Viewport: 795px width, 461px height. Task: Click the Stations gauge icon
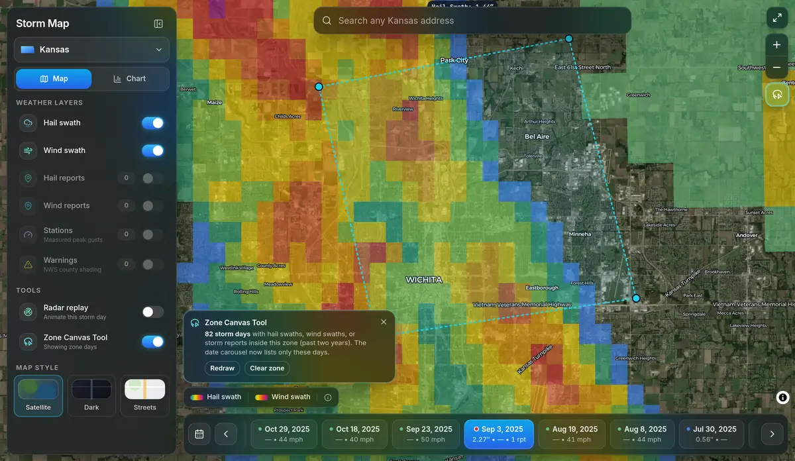[x=28, y=234]
